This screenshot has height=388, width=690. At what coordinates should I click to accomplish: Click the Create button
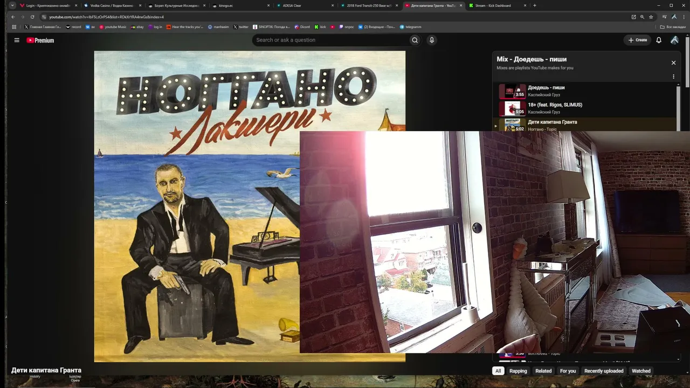pyautogui.click(x=637, y=40)
